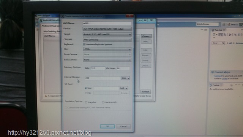Click the RAM value field

98,68
